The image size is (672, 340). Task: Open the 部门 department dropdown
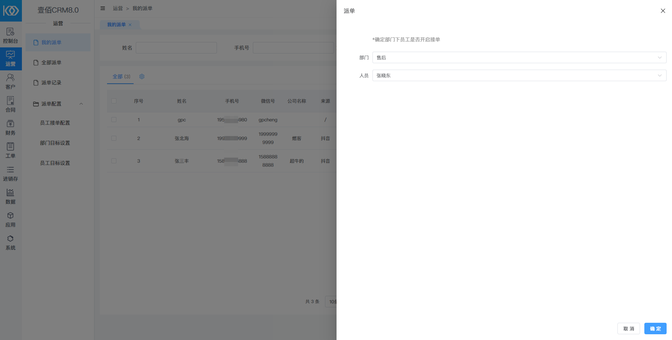(x=519, y=57)
